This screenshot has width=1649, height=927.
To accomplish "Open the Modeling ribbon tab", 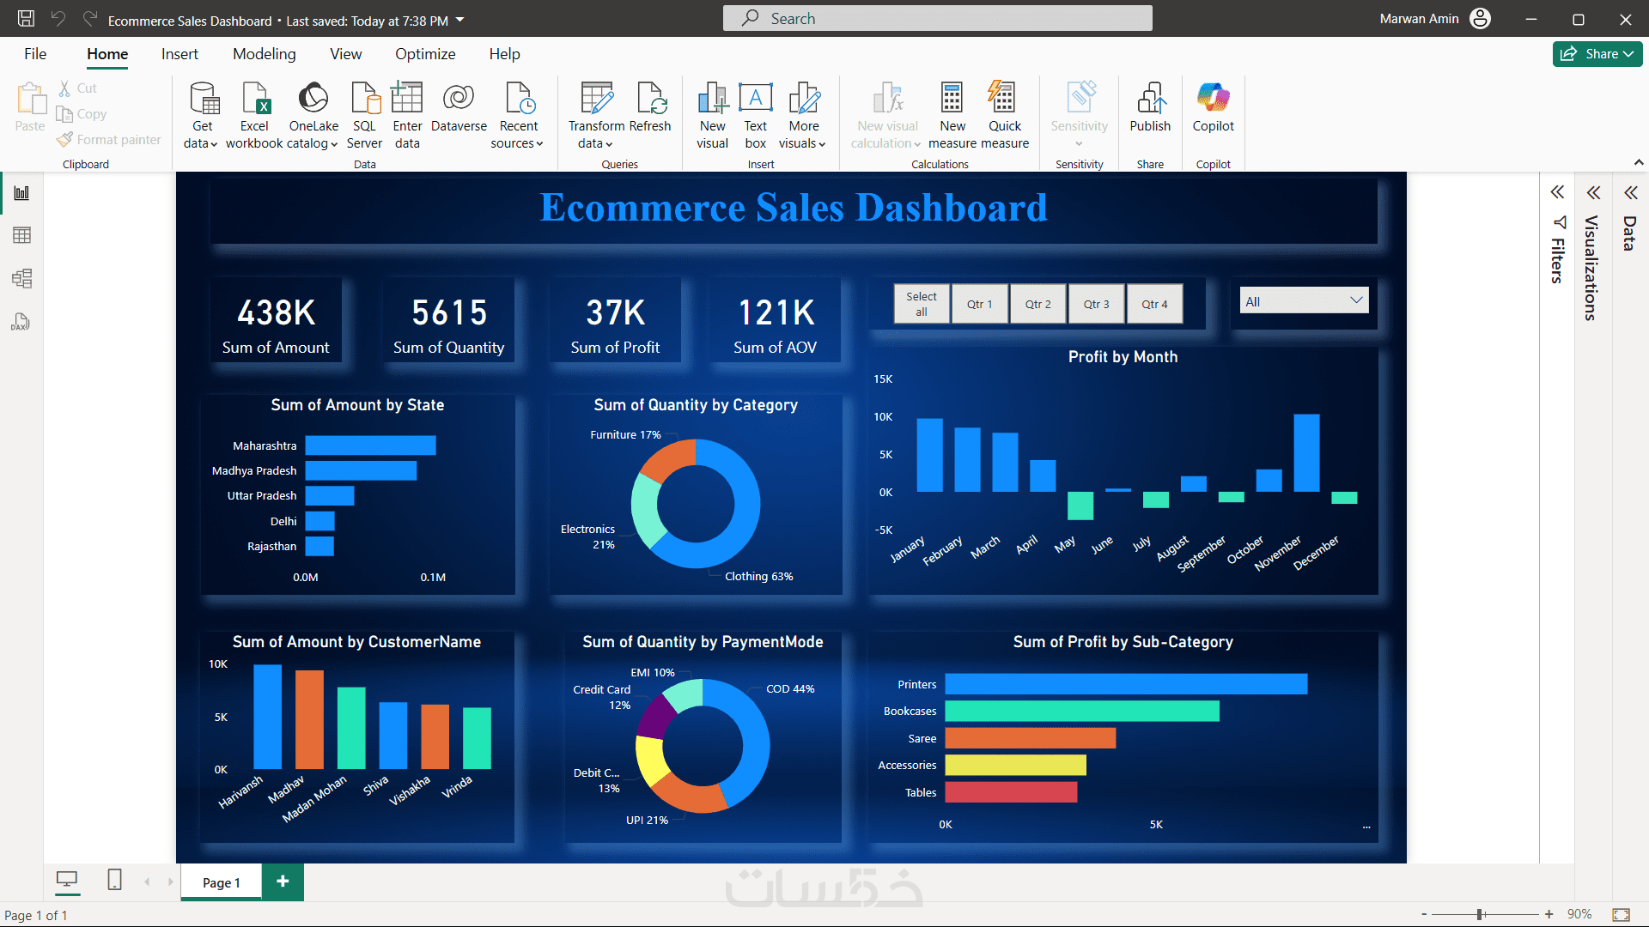I will click(x=264, y=54).
